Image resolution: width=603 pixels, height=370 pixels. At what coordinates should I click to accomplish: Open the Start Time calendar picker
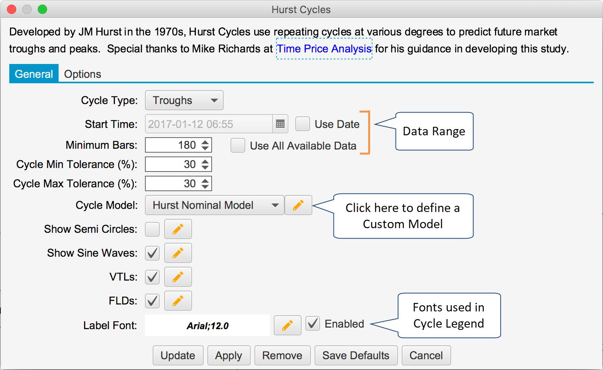click(x=280, y=124)
